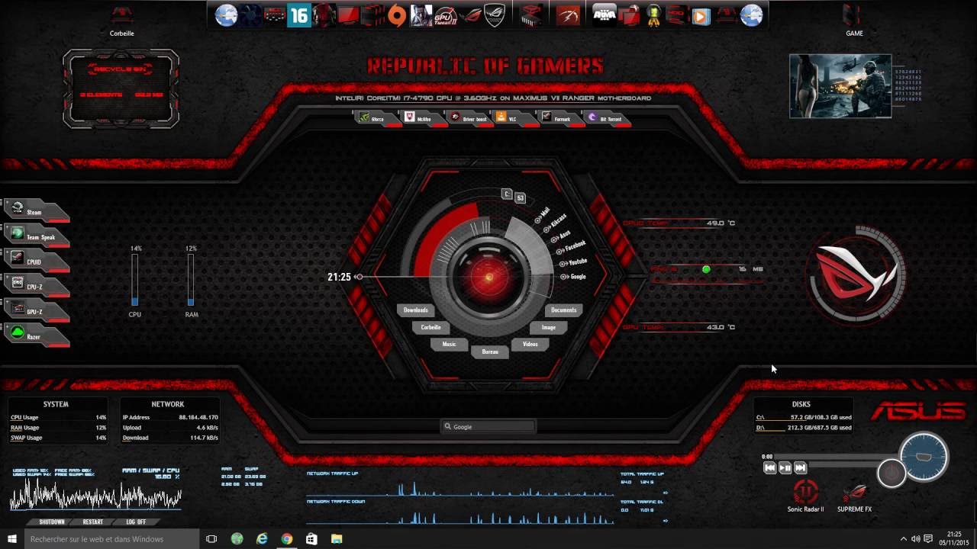This screenshot has width=977, height=549.
Task: Toggle play/pause in music player
Action: [x=785, y=467]
